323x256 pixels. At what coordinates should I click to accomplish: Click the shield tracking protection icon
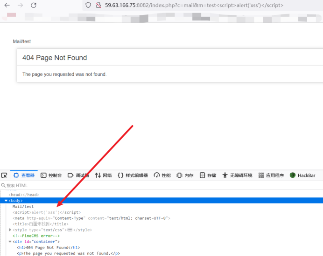point(88,6)
